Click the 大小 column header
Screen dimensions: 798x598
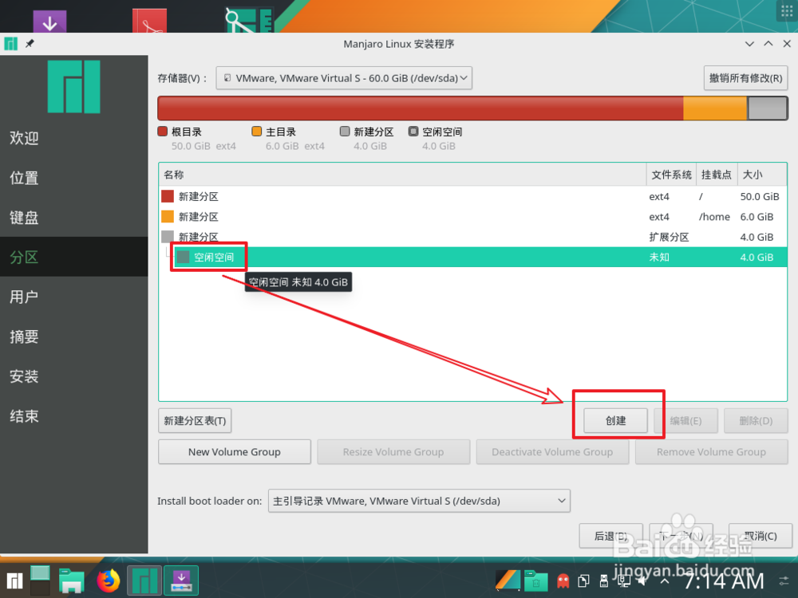point(761,175)
